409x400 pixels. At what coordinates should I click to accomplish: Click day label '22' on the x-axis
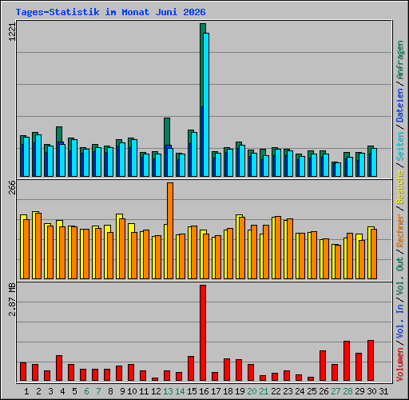point(276,391)
